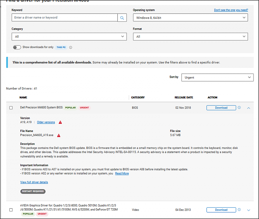Click the URGENT badge on nVIDIA driver
Viewport: 259px width, 219px height.
42,214
